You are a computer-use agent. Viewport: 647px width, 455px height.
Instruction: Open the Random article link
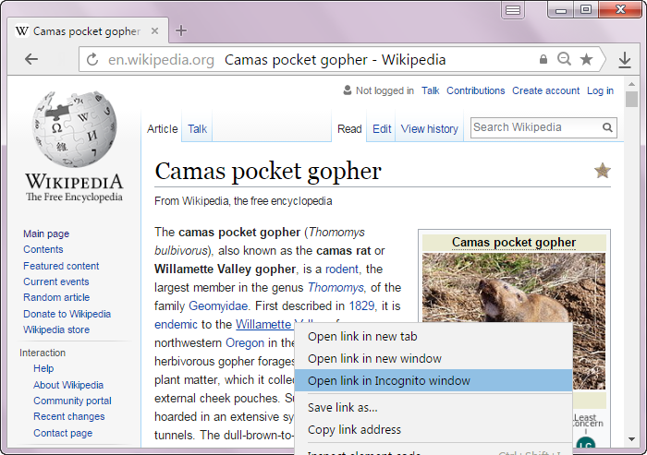point(56,297)
